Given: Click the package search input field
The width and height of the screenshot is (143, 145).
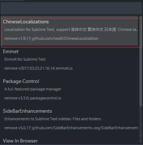Looking at the screenshot, I should 71,8.
